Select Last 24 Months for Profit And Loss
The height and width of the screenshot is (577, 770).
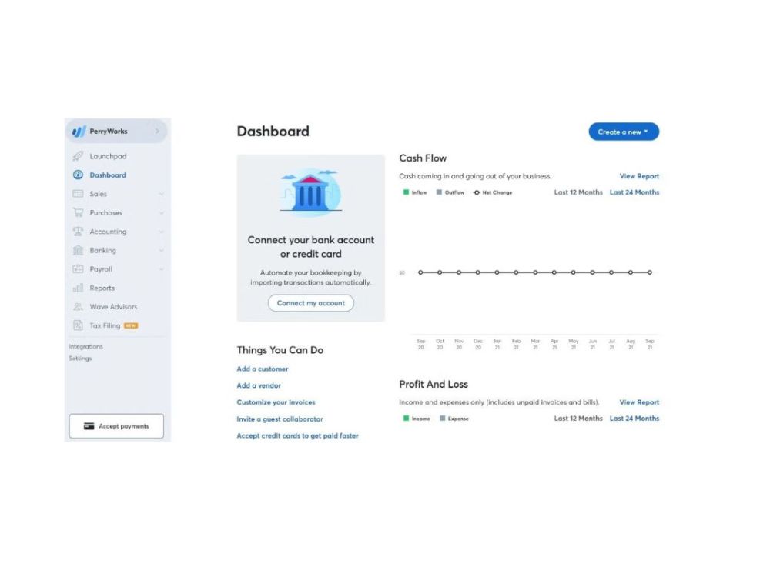(x=634, y=419)
